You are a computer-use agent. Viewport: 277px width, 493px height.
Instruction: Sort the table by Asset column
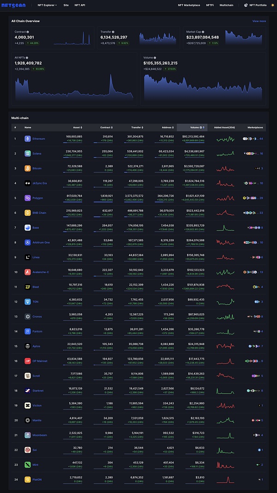click(x=78, y=127)
